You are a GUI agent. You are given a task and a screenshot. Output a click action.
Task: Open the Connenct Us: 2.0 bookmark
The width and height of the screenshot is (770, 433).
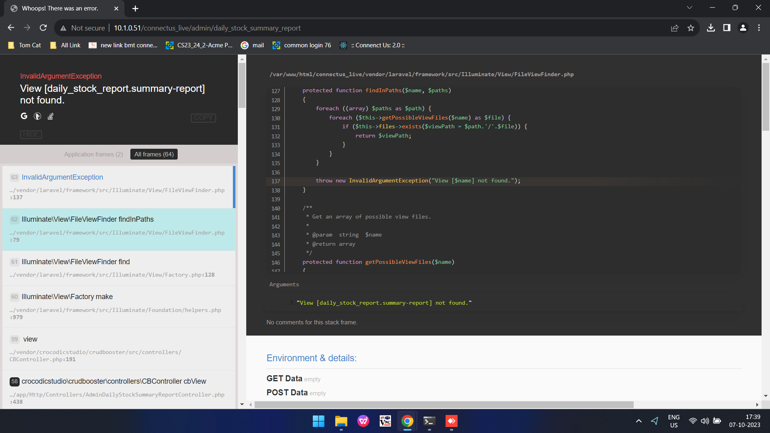click(372, 45)
